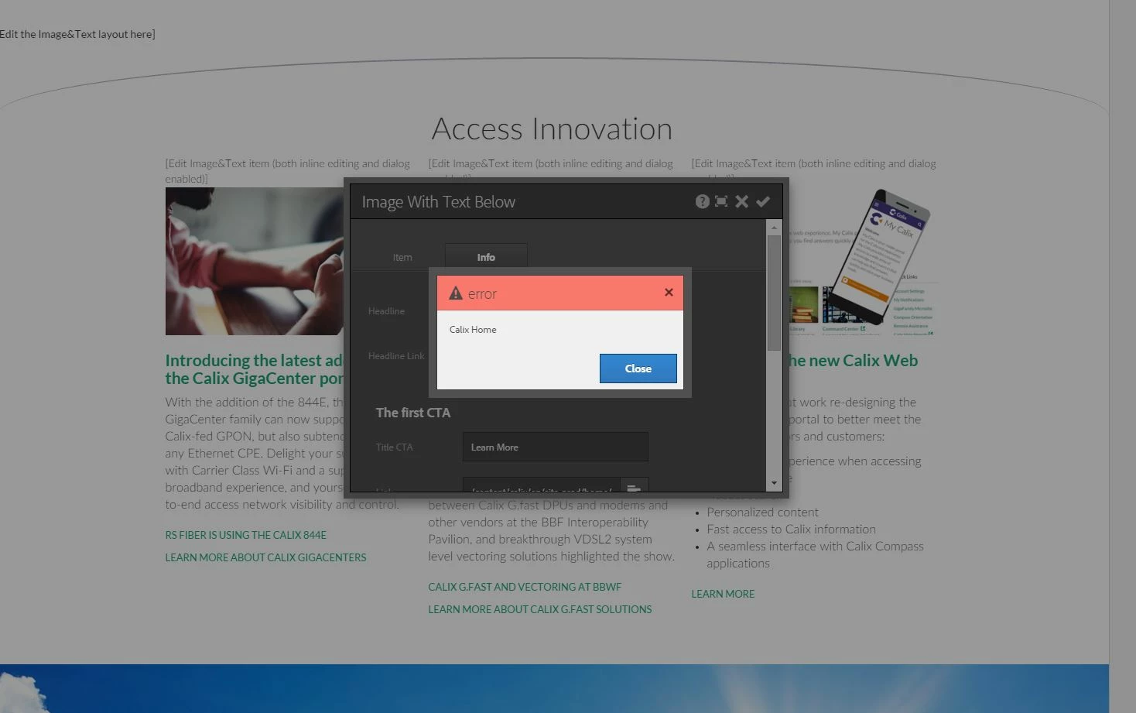The height and width of the screenshot is (713, 1136).
Task: Cancel the Image With Text Below dialog
Action: 741,201
